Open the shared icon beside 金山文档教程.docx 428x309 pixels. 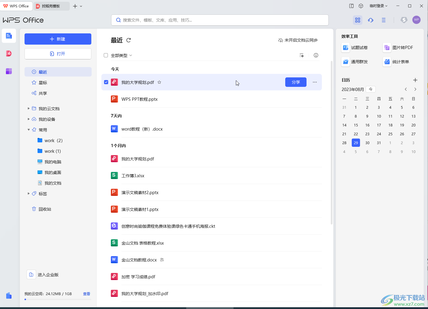tap(162, 260)
